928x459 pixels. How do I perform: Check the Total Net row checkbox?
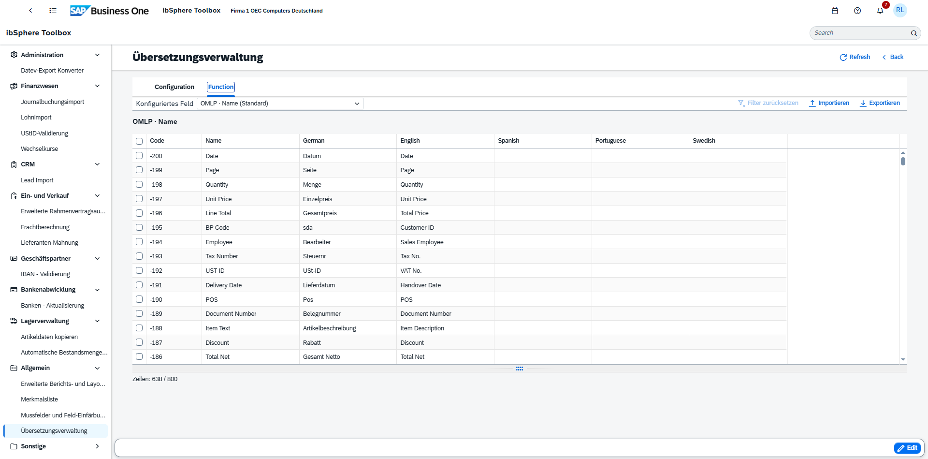click(x=139, y=356)
